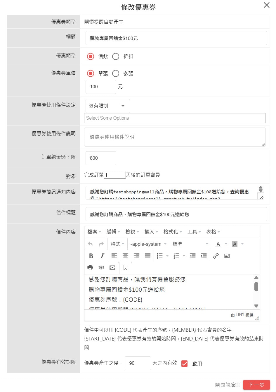
Task: Increase the indent
Action: [x=204, y=256]
